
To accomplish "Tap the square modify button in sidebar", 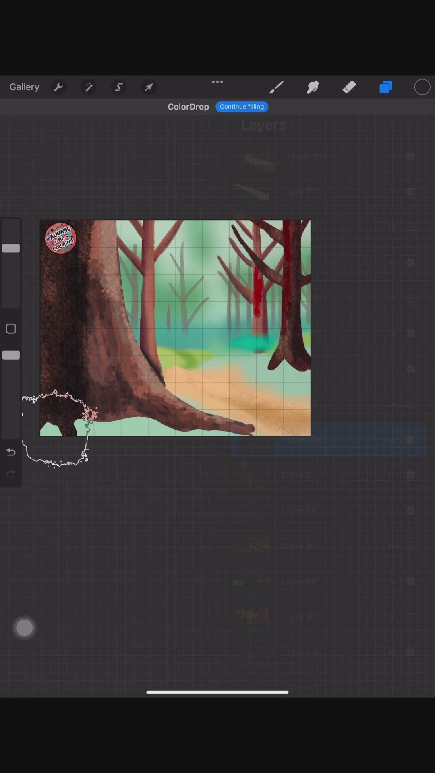I will click(x=11, y=329).
